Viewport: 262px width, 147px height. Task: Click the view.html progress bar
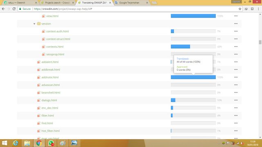pos(193,16)
